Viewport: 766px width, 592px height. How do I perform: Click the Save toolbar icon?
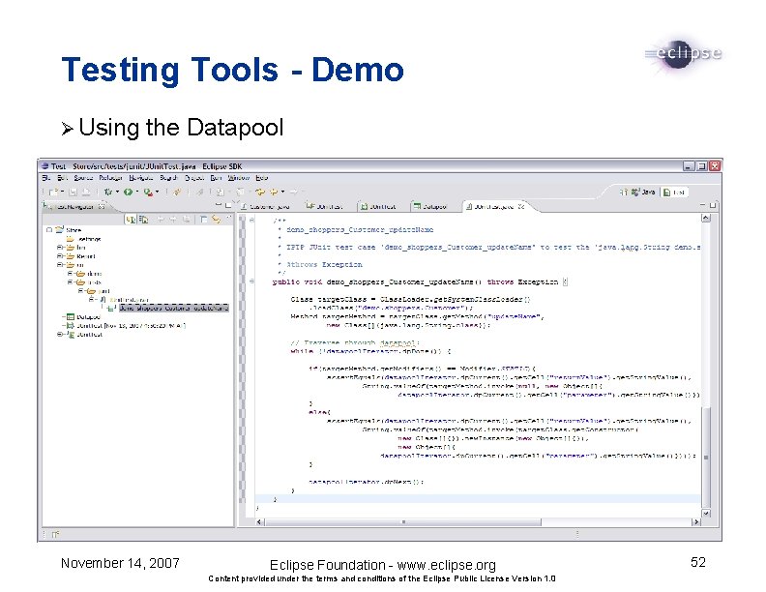74,192
